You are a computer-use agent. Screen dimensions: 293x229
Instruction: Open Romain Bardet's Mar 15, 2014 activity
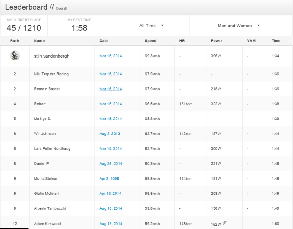[111, 89]
